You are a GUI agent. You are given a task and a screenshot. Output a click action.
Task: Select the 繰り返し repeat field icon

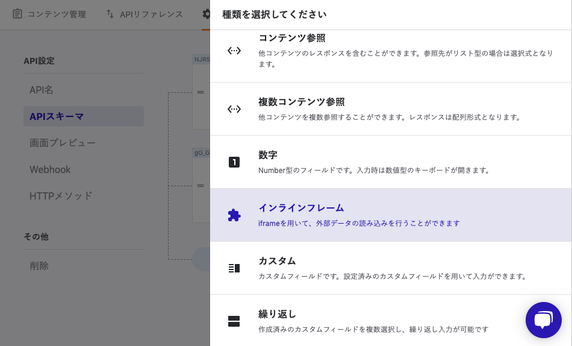pos(234,321)
